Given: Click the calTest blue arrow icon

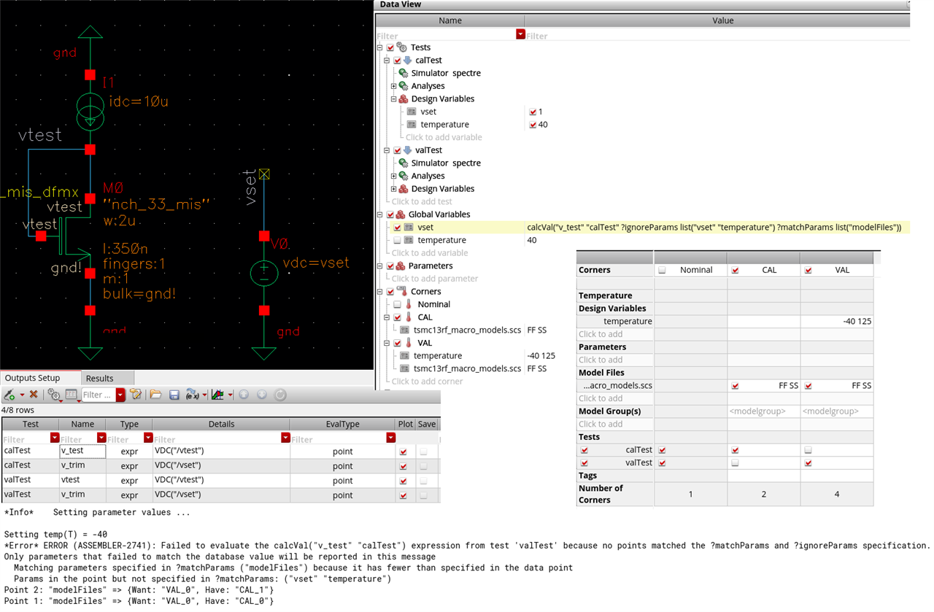Looking at the screenshot, I should pos(408,61).
